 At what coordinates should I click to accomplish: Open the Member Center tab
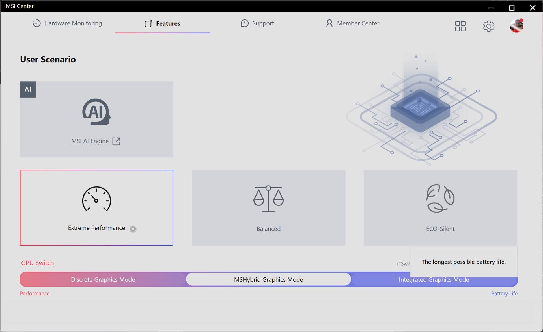click(352, 23)
